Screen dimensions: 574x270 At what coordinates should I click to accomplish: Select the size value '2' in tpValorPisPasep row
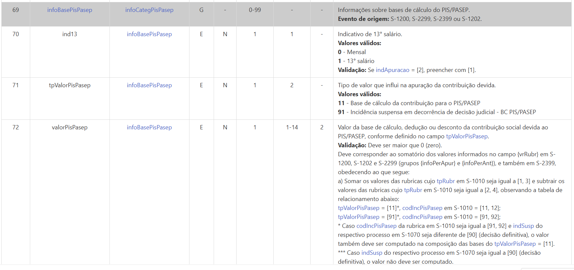click(292, 85)
